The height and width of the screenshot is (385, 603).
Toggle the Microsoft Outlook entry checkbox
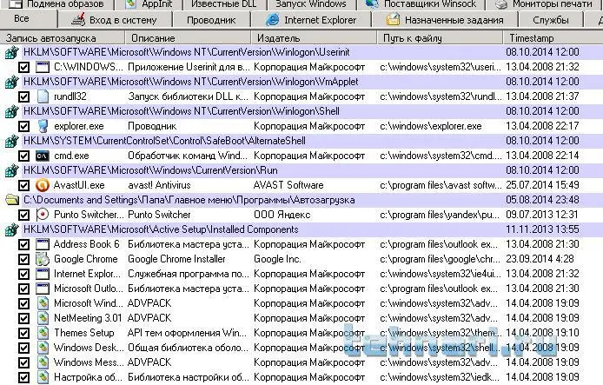coord(23,289)
